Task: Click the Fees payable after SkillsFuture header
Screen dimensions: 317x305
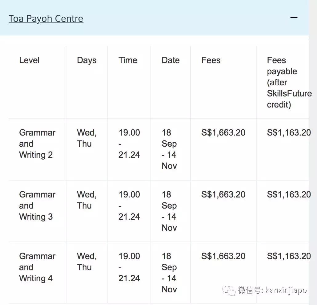Action: [x=289, y=82]
